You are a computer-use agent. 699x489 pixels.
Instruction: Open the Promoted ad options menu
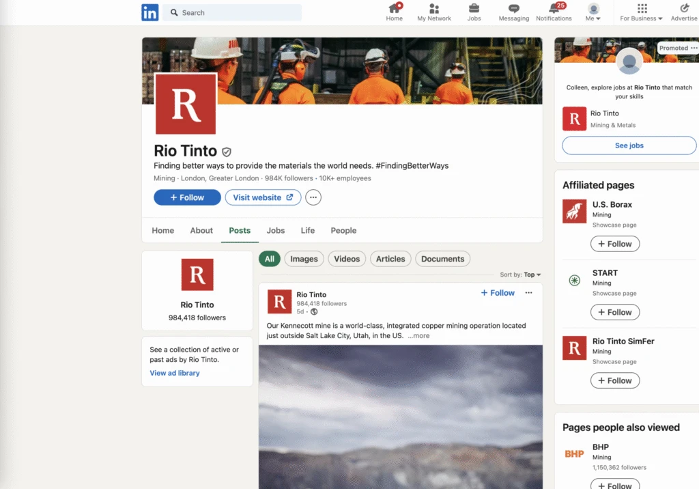(x=694, y=48)
